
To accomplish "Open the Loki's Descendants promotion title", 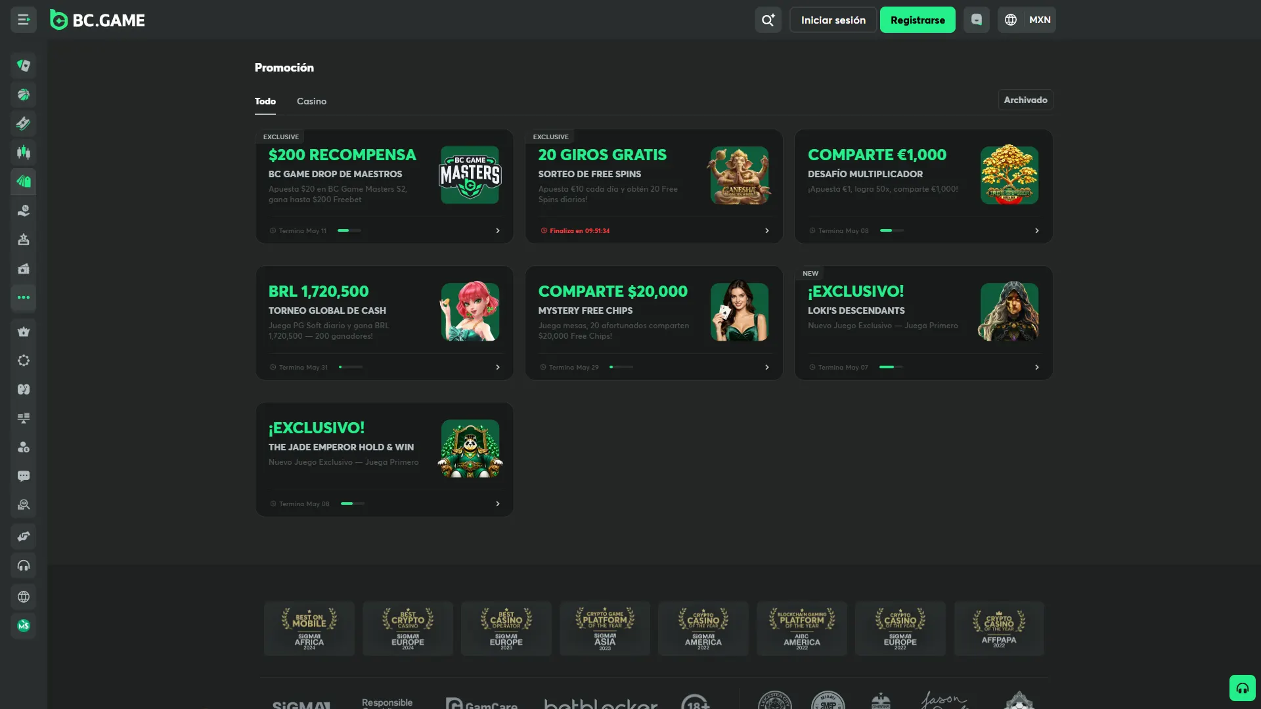I will [x=856, y=311].
